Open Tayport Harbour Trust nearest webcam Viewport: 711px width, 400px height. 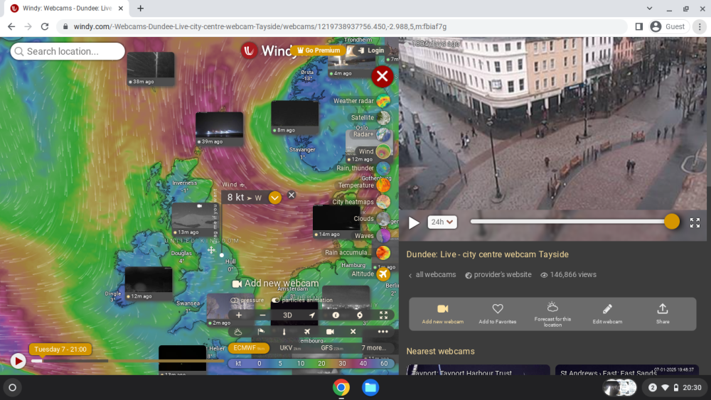[x=478, y=369]
